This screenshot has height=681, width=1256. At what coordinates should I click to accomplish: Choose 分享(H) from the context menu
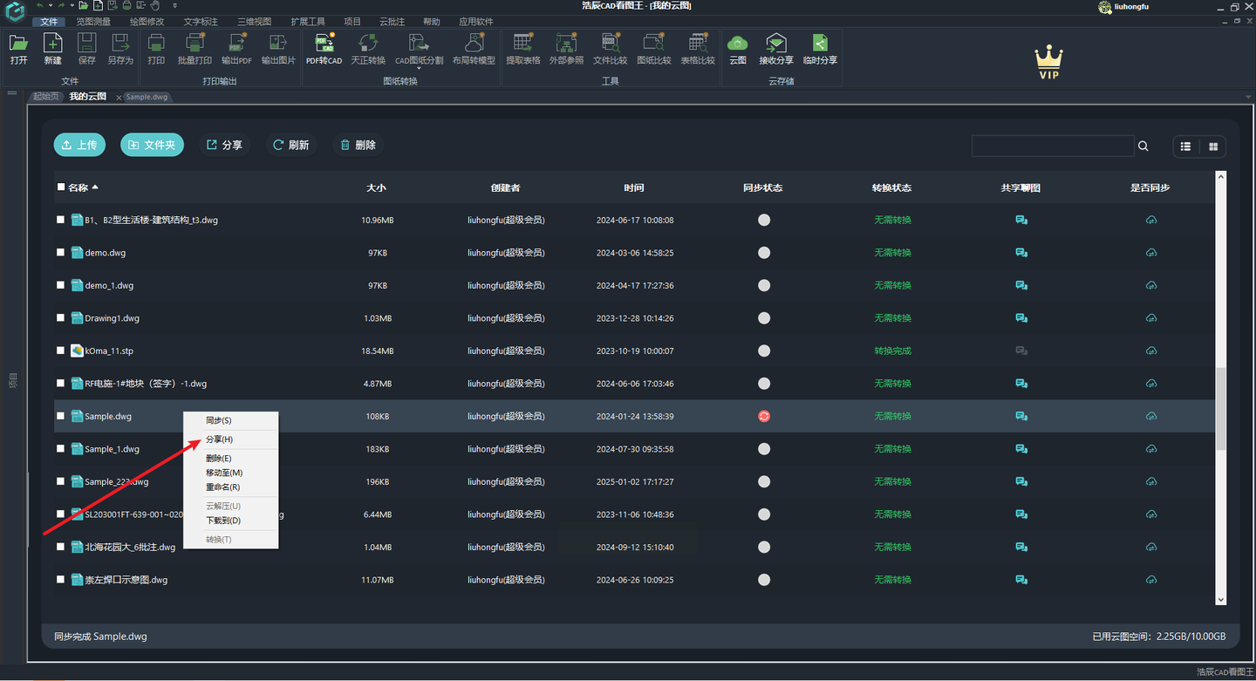point(219,439)
